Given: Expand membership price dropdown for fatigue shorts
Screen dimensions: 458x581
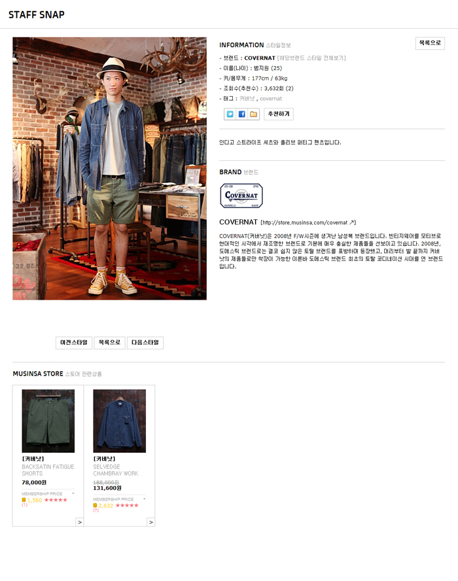Looking at the screenshot, I should click(73, 493).
